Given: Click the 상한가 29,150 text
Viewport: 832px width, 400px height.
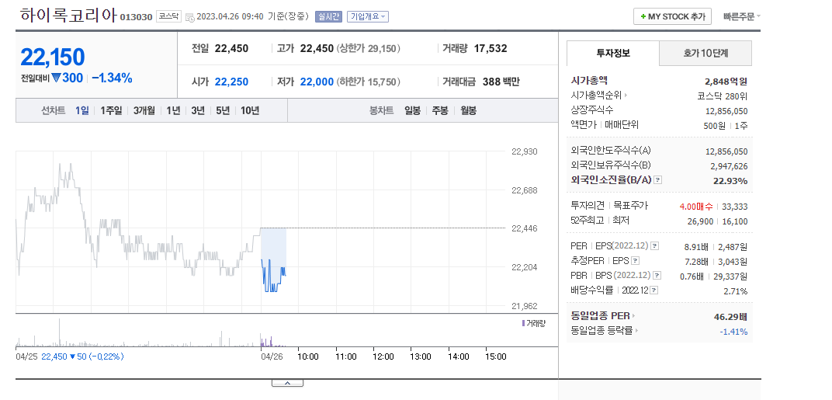Looking at the screenshot, I should tap(369, 49).
